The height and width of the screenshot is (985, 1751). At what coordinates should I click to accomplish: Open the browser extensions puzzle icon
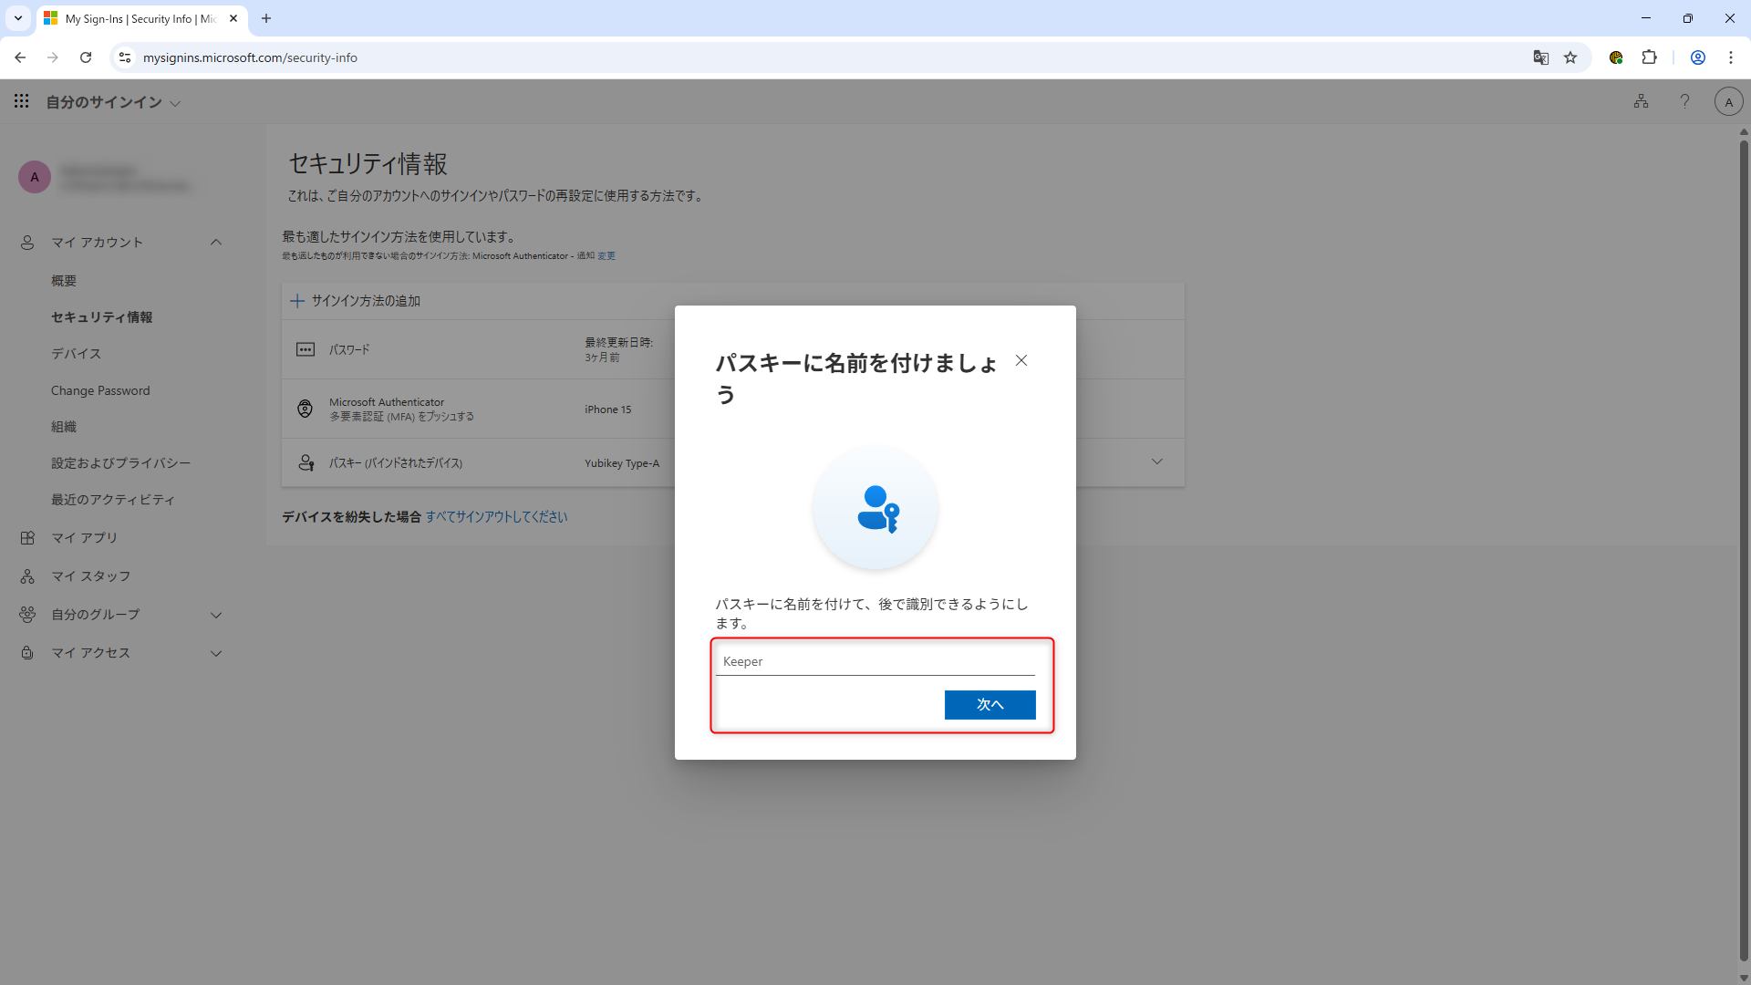click(x=1649, y=57)
